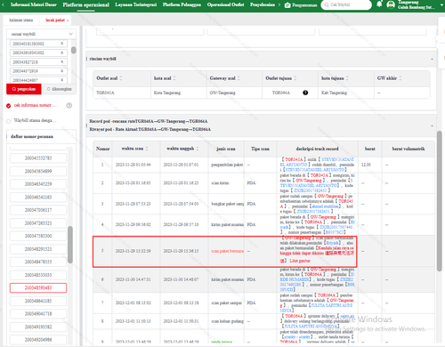Open Platform operasional menu

[x=86, y=4]
